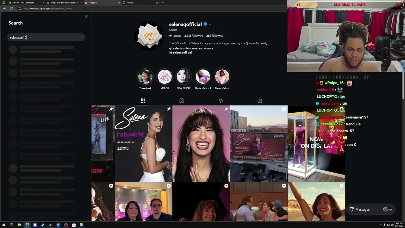Open the NOW ON DISPLAY outfit post

[x=316, y=144]
